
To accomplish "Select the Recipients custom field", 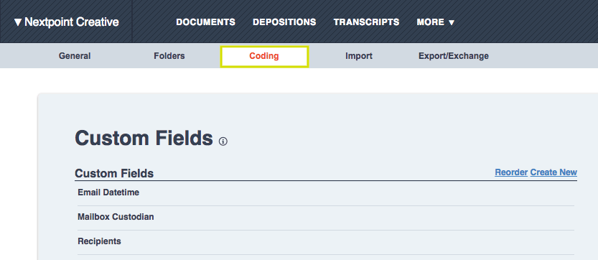I will point(326,241).
